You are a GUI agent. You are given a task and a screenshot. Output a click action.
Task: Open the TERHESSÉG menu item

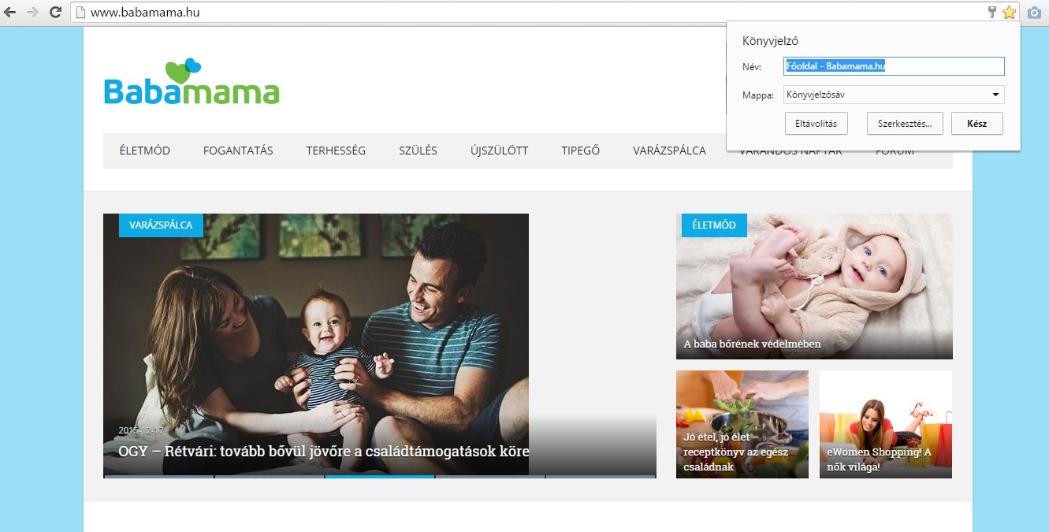coord(336,151)
